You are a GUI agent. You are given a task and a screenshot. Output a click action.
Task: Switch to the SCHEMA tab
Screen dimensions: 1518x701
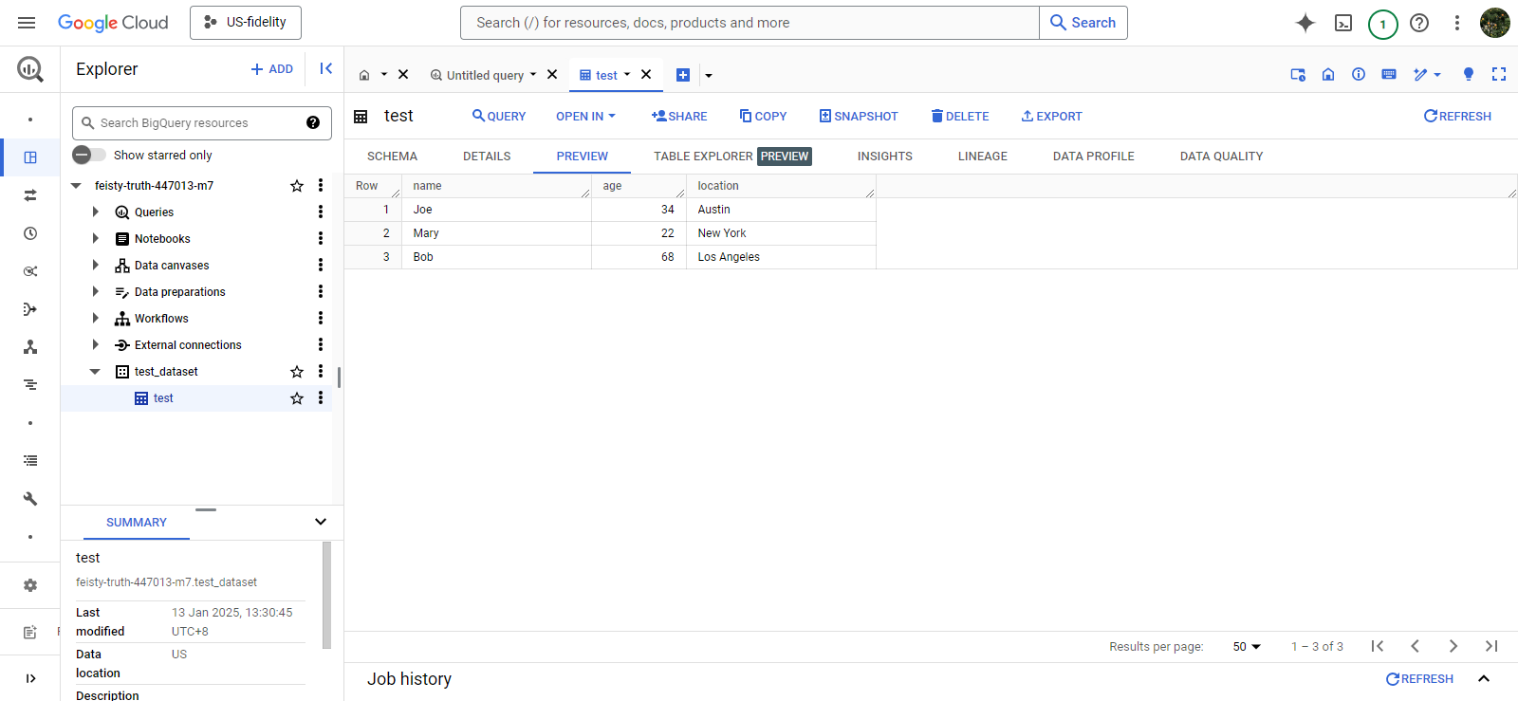coord(392,157)
